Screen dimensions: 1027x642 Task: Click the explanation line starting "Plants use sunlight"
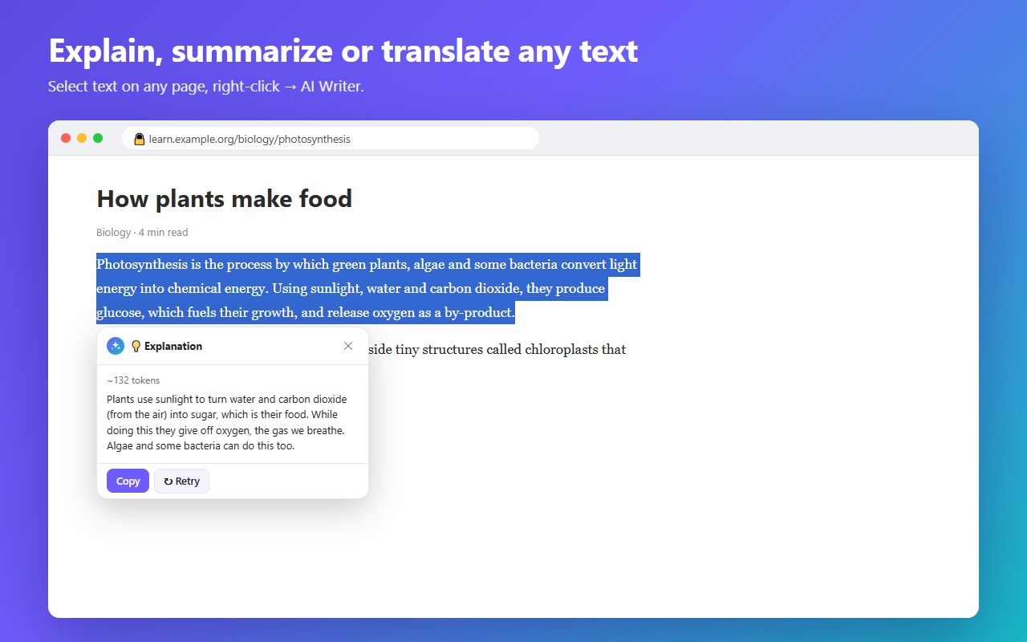point(227,399)
